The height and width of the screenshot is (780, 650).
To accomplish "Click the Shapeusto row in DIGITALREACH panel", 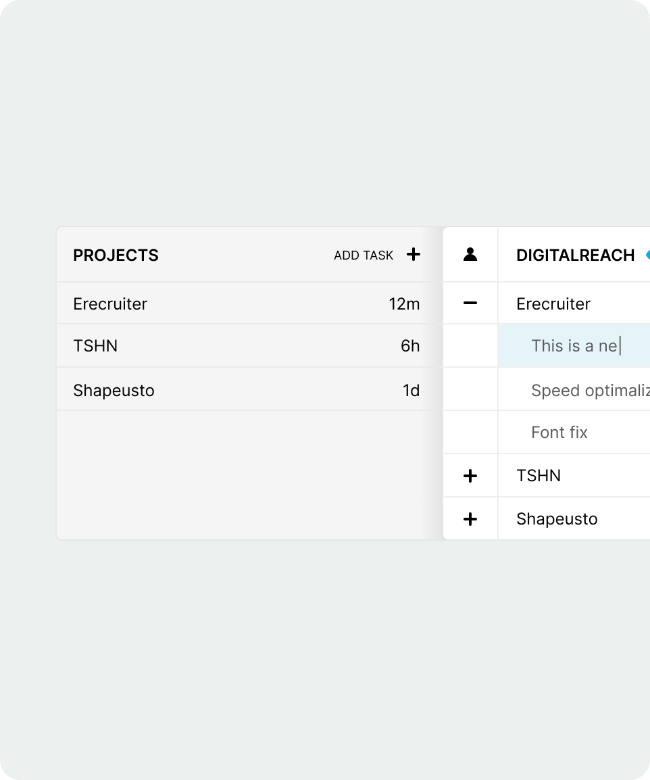I will pos(557,519).
